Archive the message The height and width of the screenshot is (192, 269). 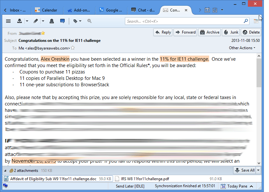(x=209, y=32)
